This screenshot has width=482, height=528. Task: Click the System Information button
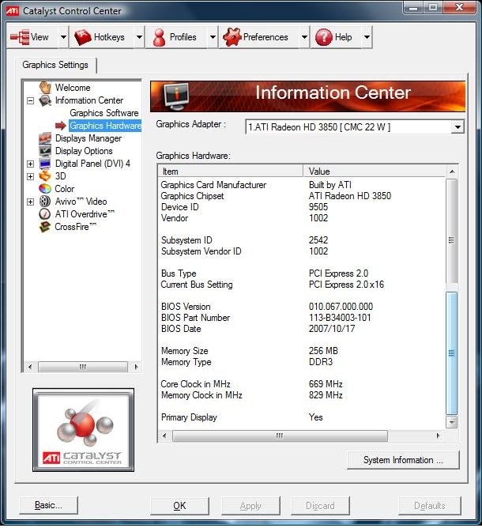[x=403, y=460]
